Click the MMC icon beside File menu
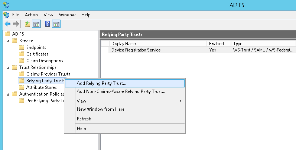Image resolution: width=296 pixels, height=150 pixels. [x=6, y=15]
